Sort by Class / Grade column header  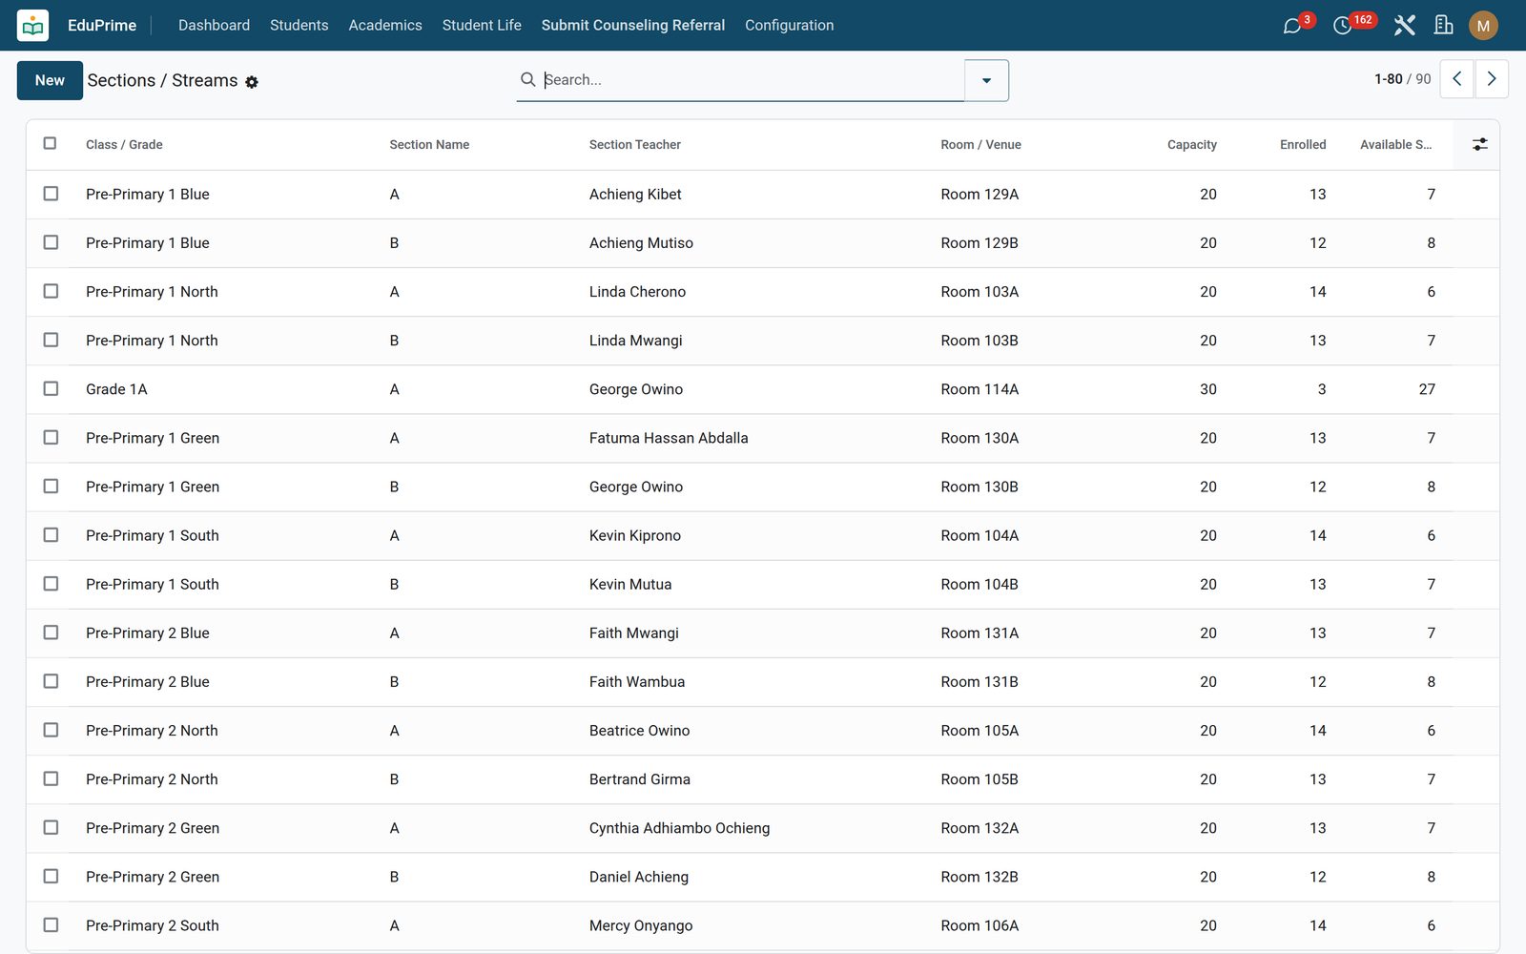pos(124,145)
